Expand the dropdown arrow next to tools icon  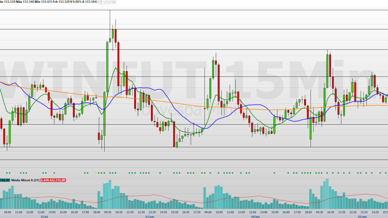click(104, 2)
